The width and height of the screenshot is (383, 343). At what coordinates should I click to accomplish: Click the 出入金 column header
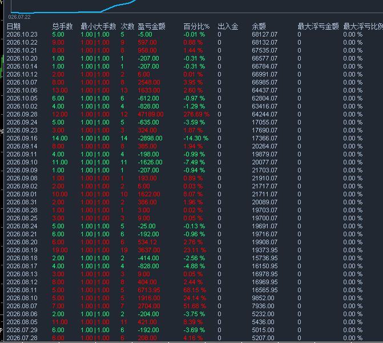click(x=228, y=26)
